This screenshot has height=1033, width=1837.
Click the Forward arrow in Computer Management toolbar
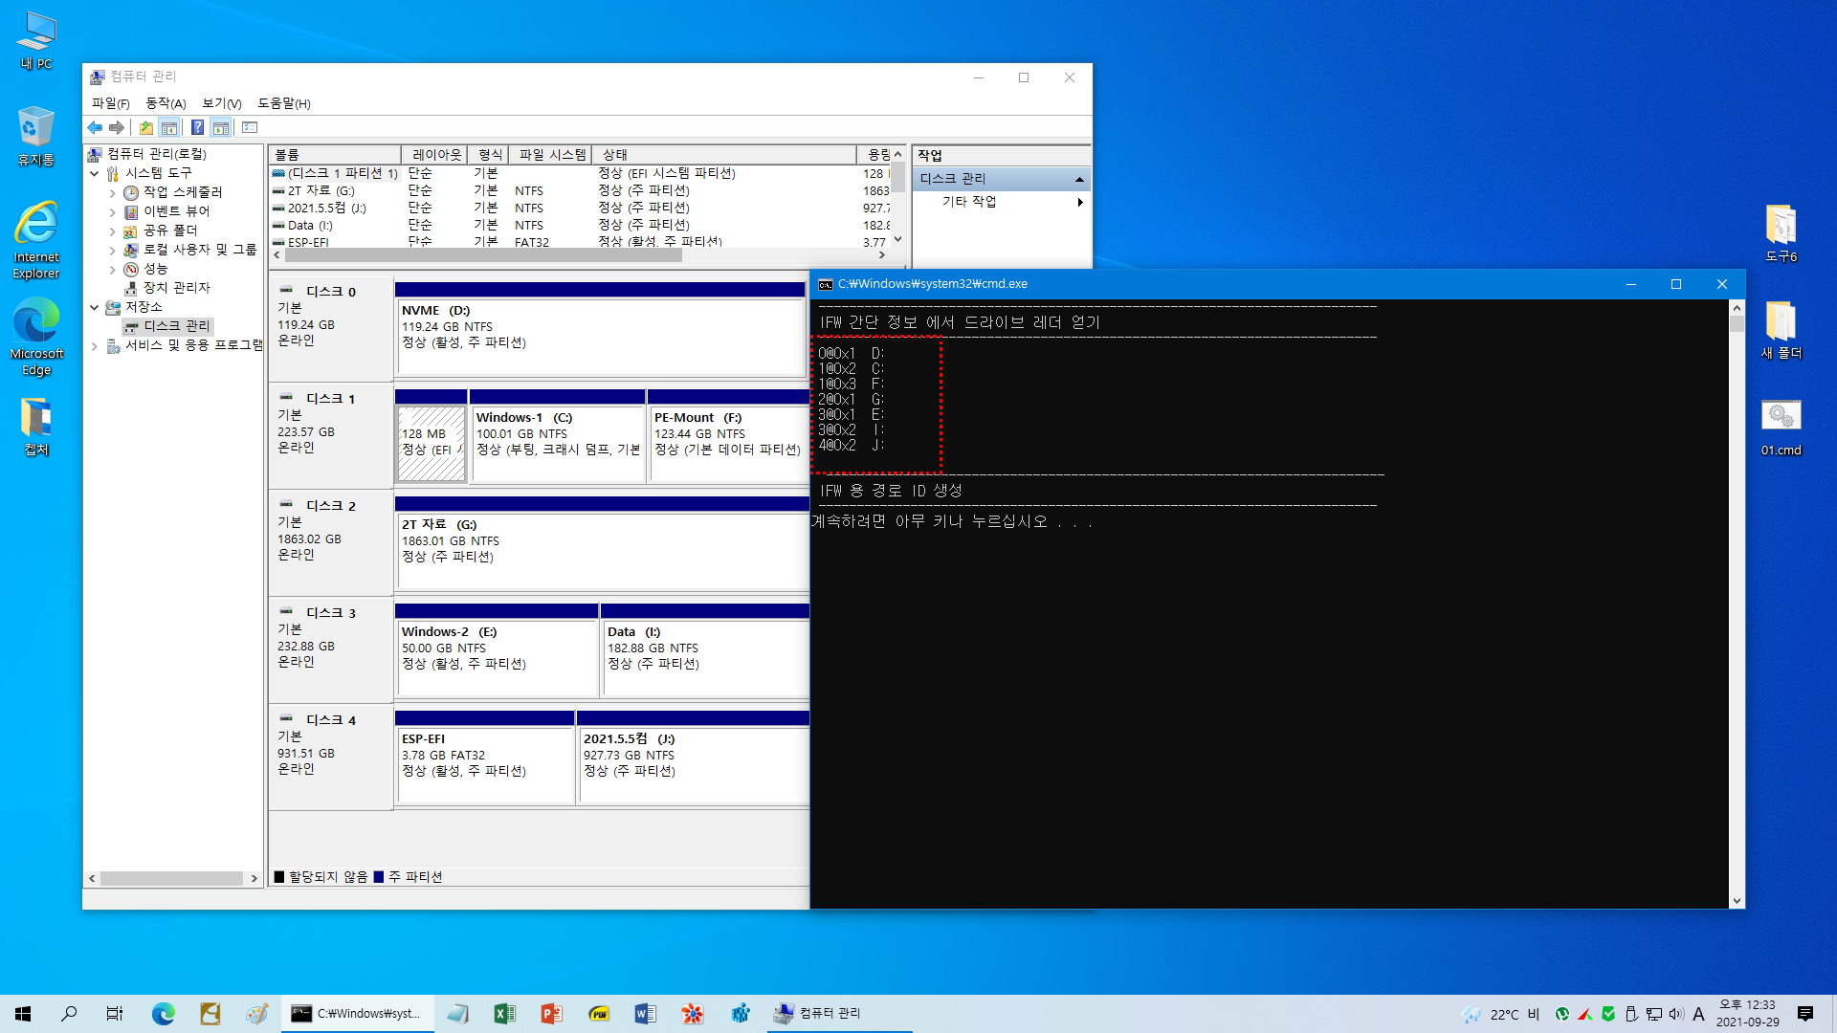click(x=117, y=127)
